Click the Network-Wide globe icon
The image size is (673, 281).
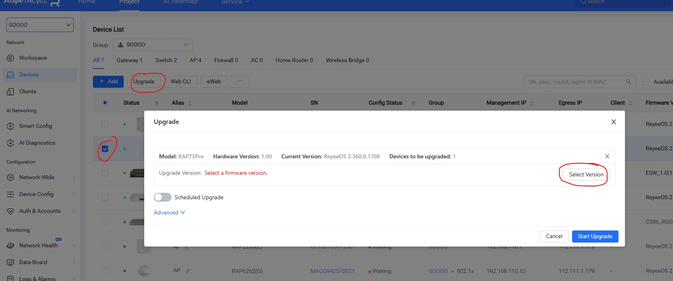10,178
